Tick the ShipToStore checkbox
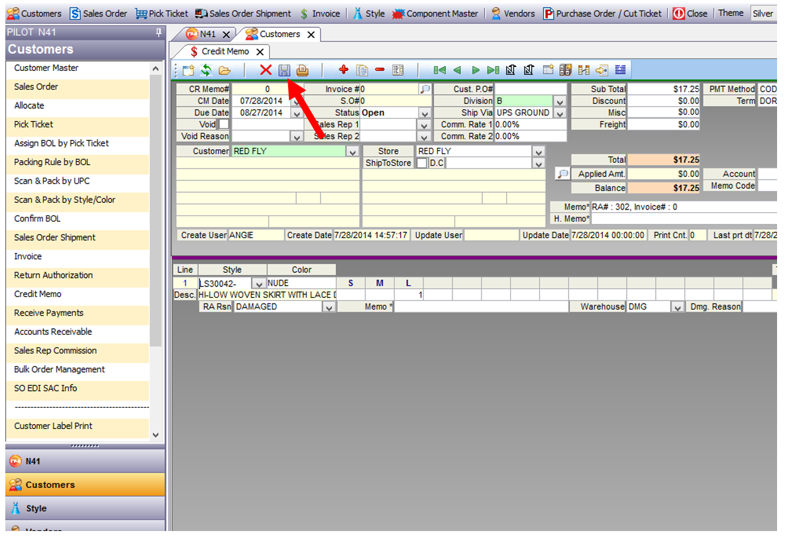This screenshot has height=537, width=787. [x=421, y=163]
